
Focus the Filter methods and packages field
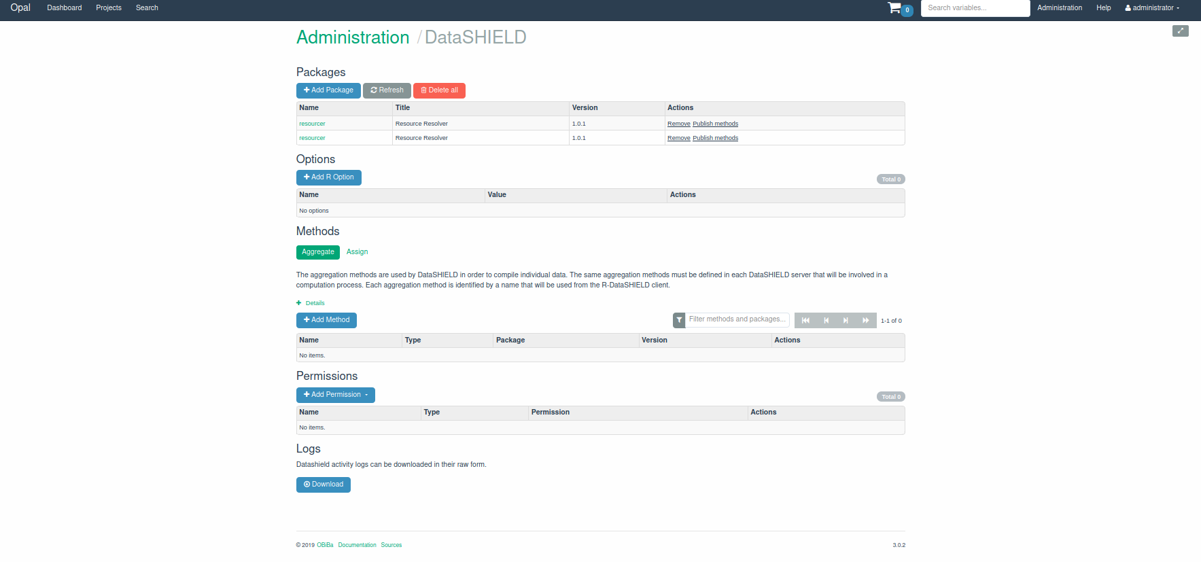(x=737, y=320)
